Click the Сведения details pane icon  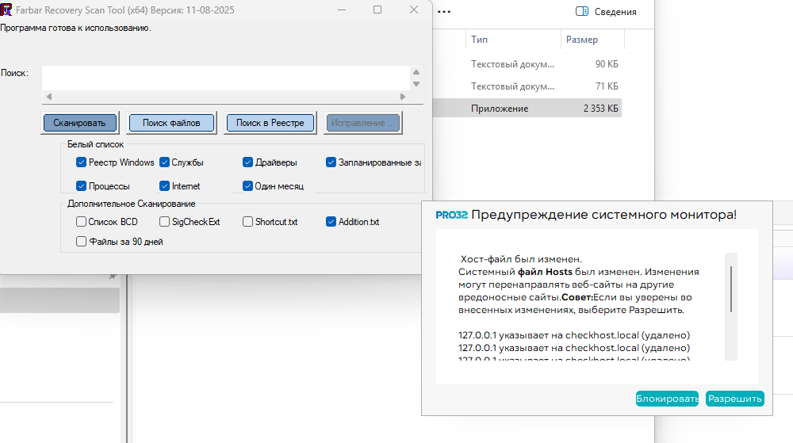[582, 11]
